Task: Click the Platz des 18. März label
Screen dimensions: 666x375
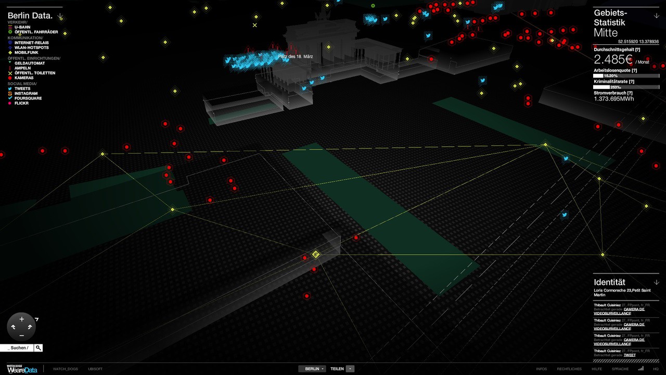Action: tap(296, 56)
